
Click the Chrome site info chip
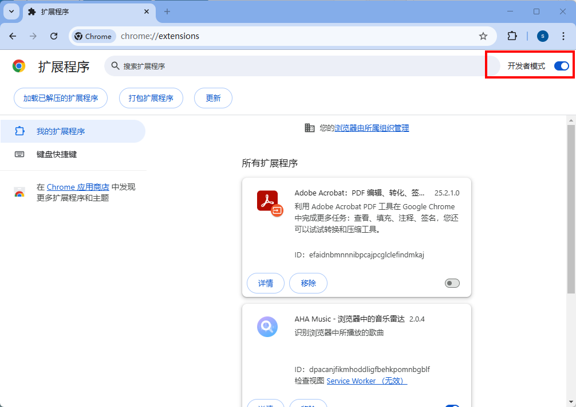click(93, 36)
